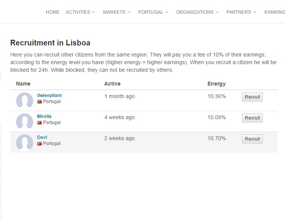
Task: Open the PARTNERS dropdown menu
Action: click(x=241, y=12)
